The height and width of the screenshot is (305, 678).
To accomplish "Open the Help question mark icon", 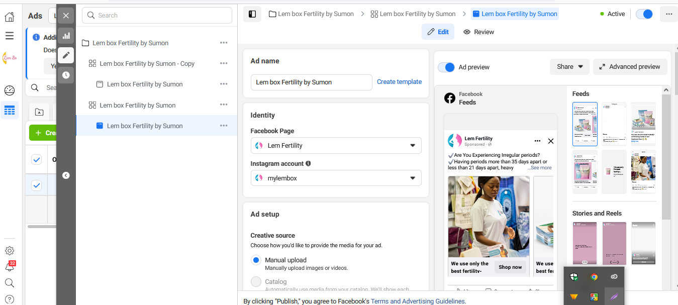I will pyautogui.click(x=9, y=299).
